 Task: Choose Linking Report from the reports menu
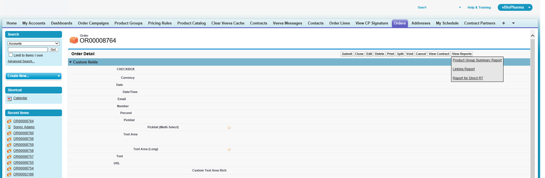point(464,69)
